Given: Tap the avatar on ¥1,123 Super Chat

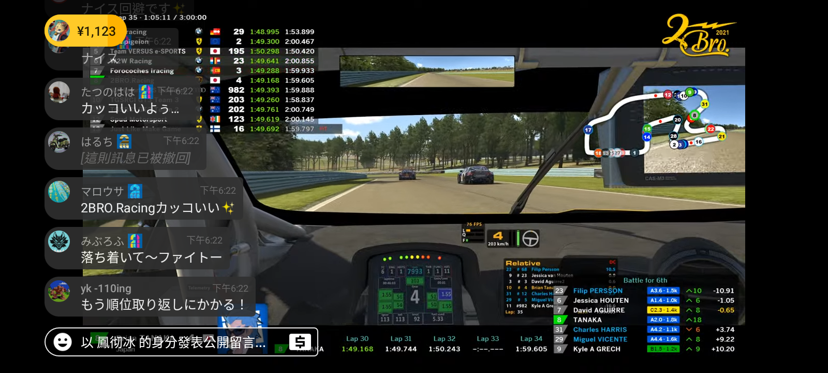Looking at the screenshot, I should (59, 31).
